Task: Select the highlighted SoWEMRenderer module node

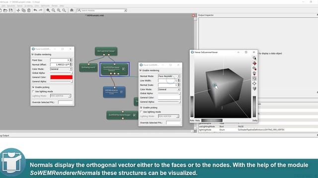Action: [x=114, y=69]
